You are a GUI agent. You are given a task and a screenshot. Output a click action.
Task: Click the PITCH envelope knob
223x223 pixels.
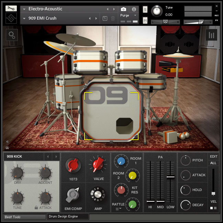coord(186,160)
